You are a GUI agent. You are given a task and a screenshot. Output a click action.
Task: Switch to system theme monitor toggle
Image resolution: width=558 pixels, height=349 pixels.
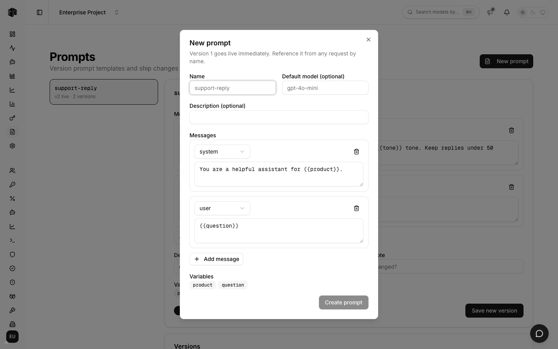pyautogui.click(x=543, y=12)
